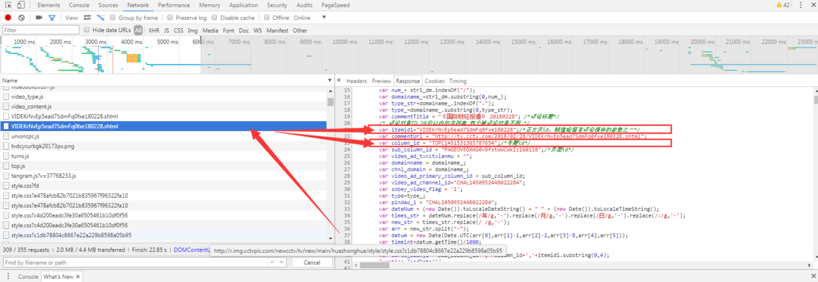Enable the Preserve log checkbox

click(171, 18)
